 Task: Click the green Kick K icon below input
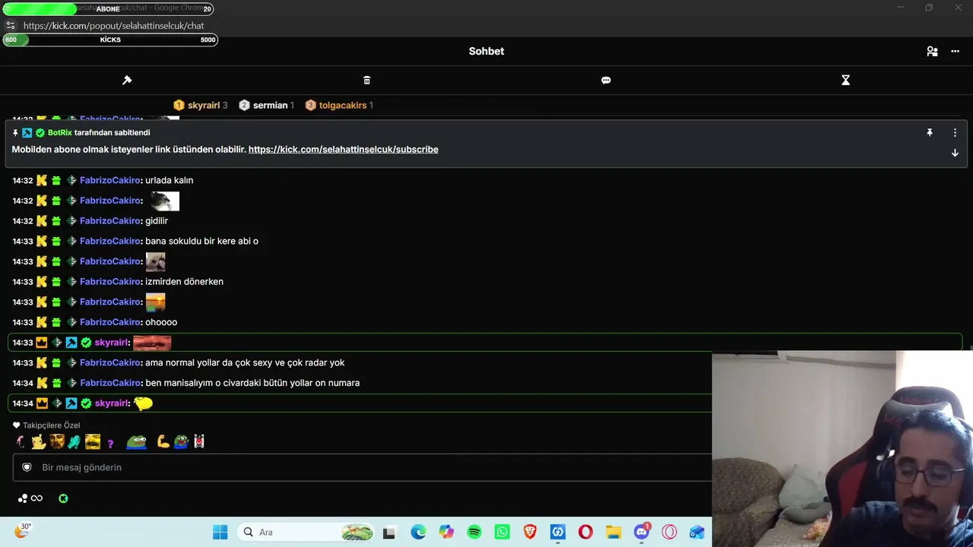(x=63, y=499)
